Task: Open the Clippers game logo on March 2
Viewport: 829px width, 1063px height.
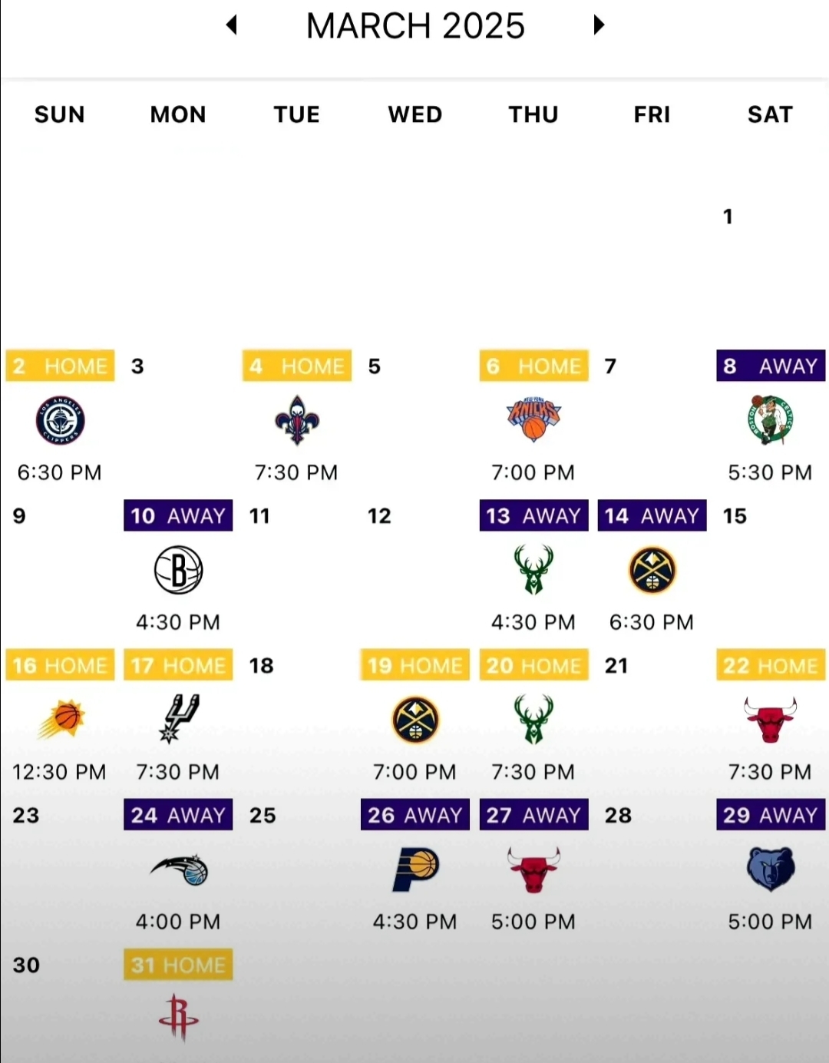Action: pyautogui.click(x=60, y=420)
